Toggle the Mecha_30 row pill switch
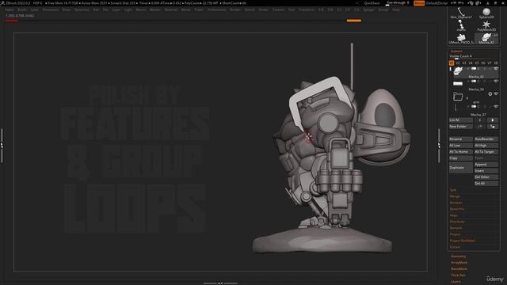 coord(474,81)
